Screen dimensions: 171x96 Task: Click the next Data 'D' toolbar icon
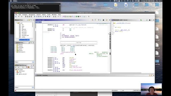coord(38,17)
